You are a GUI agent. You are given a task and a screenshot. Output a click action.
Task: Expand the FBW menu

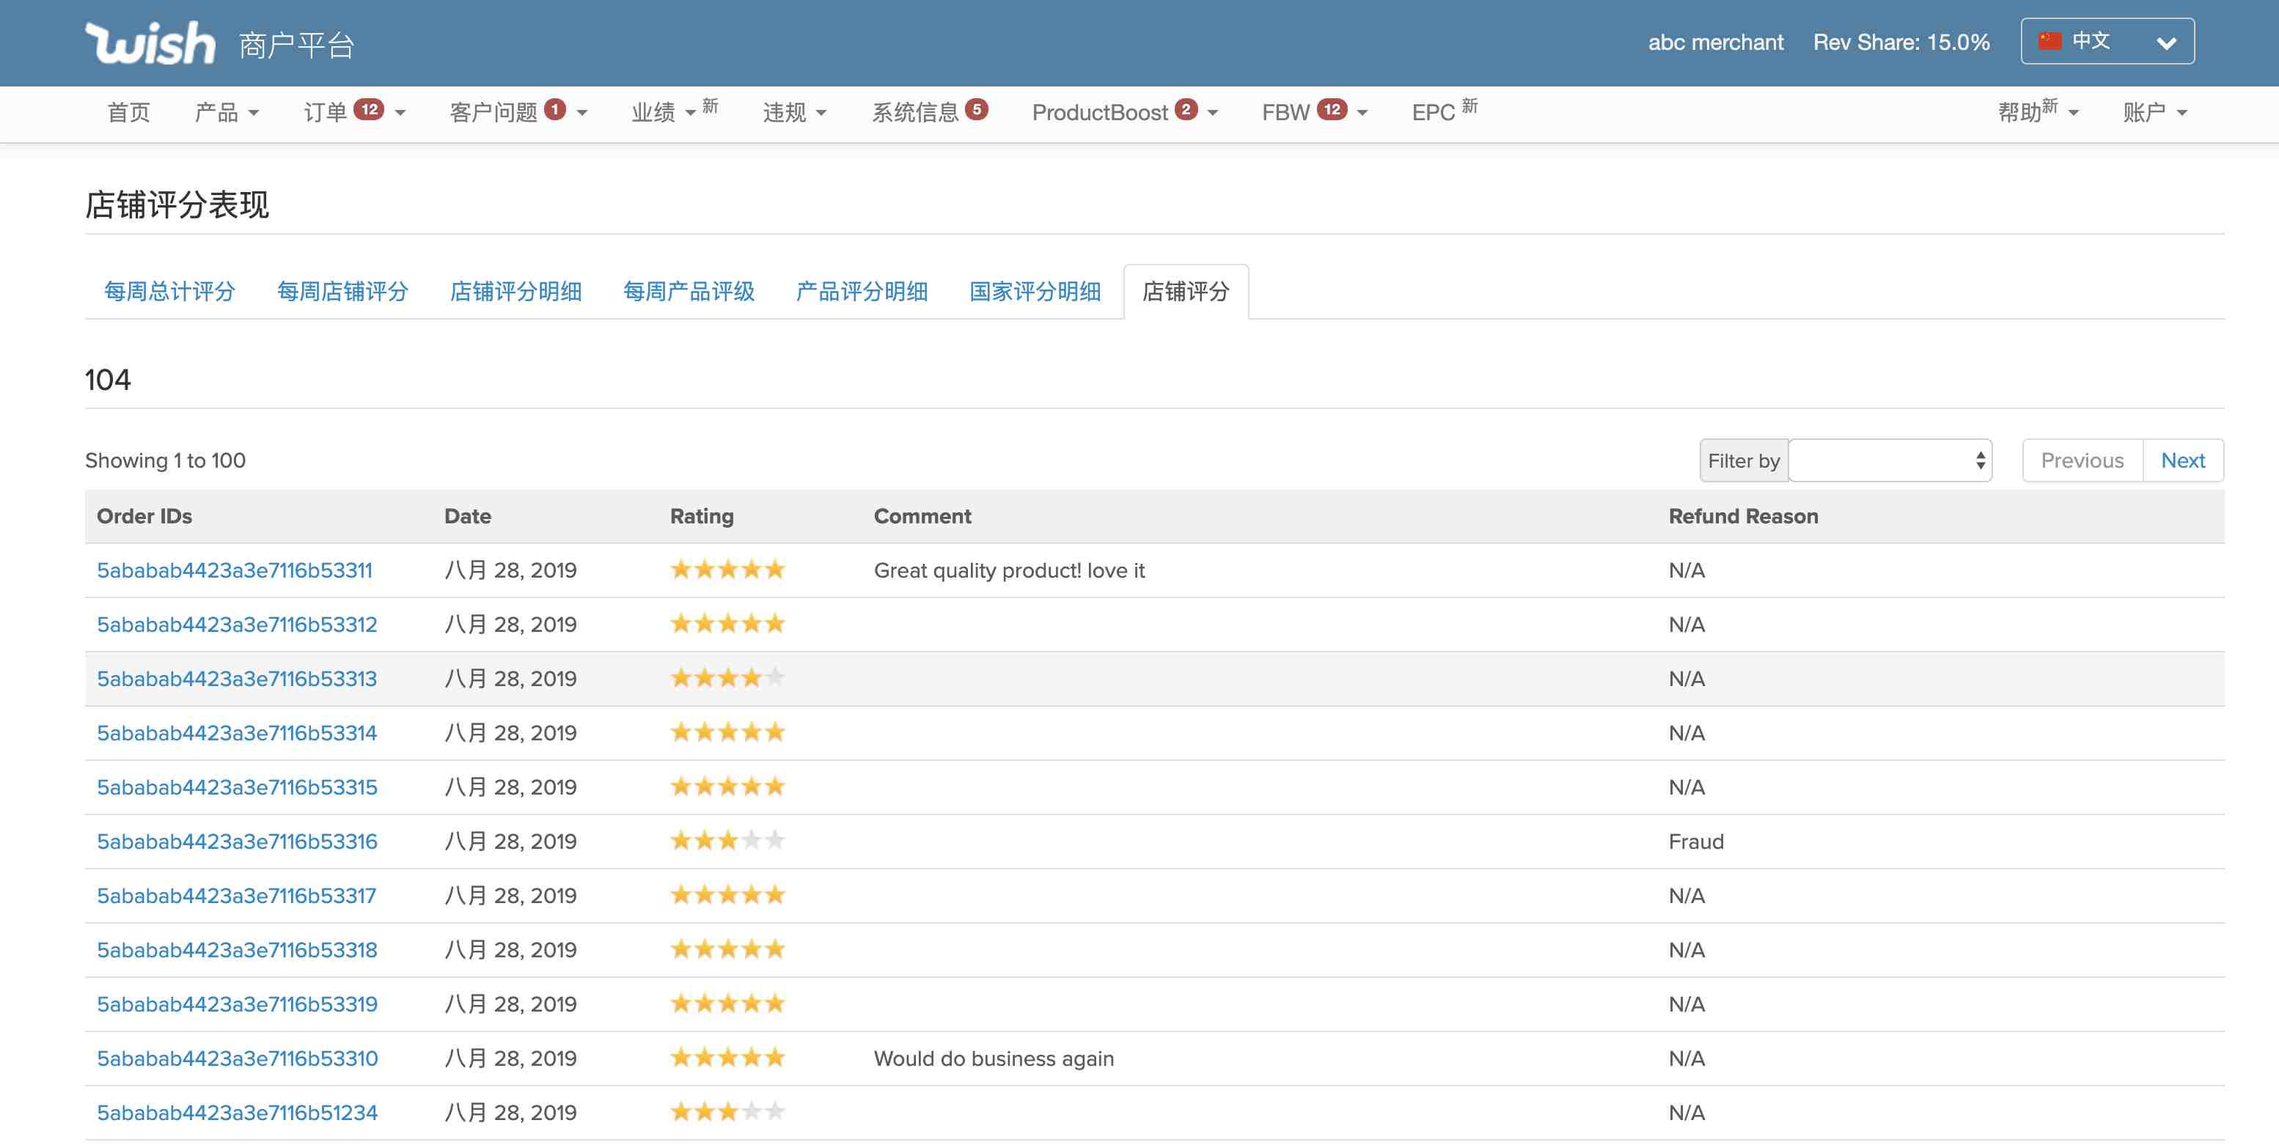pos(1315,112)
